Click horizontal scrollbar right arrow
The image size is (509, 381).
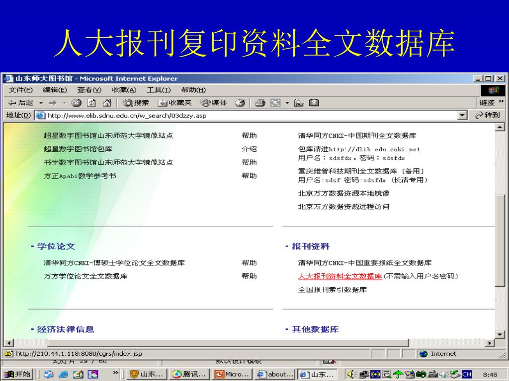(x=490, y=343)
